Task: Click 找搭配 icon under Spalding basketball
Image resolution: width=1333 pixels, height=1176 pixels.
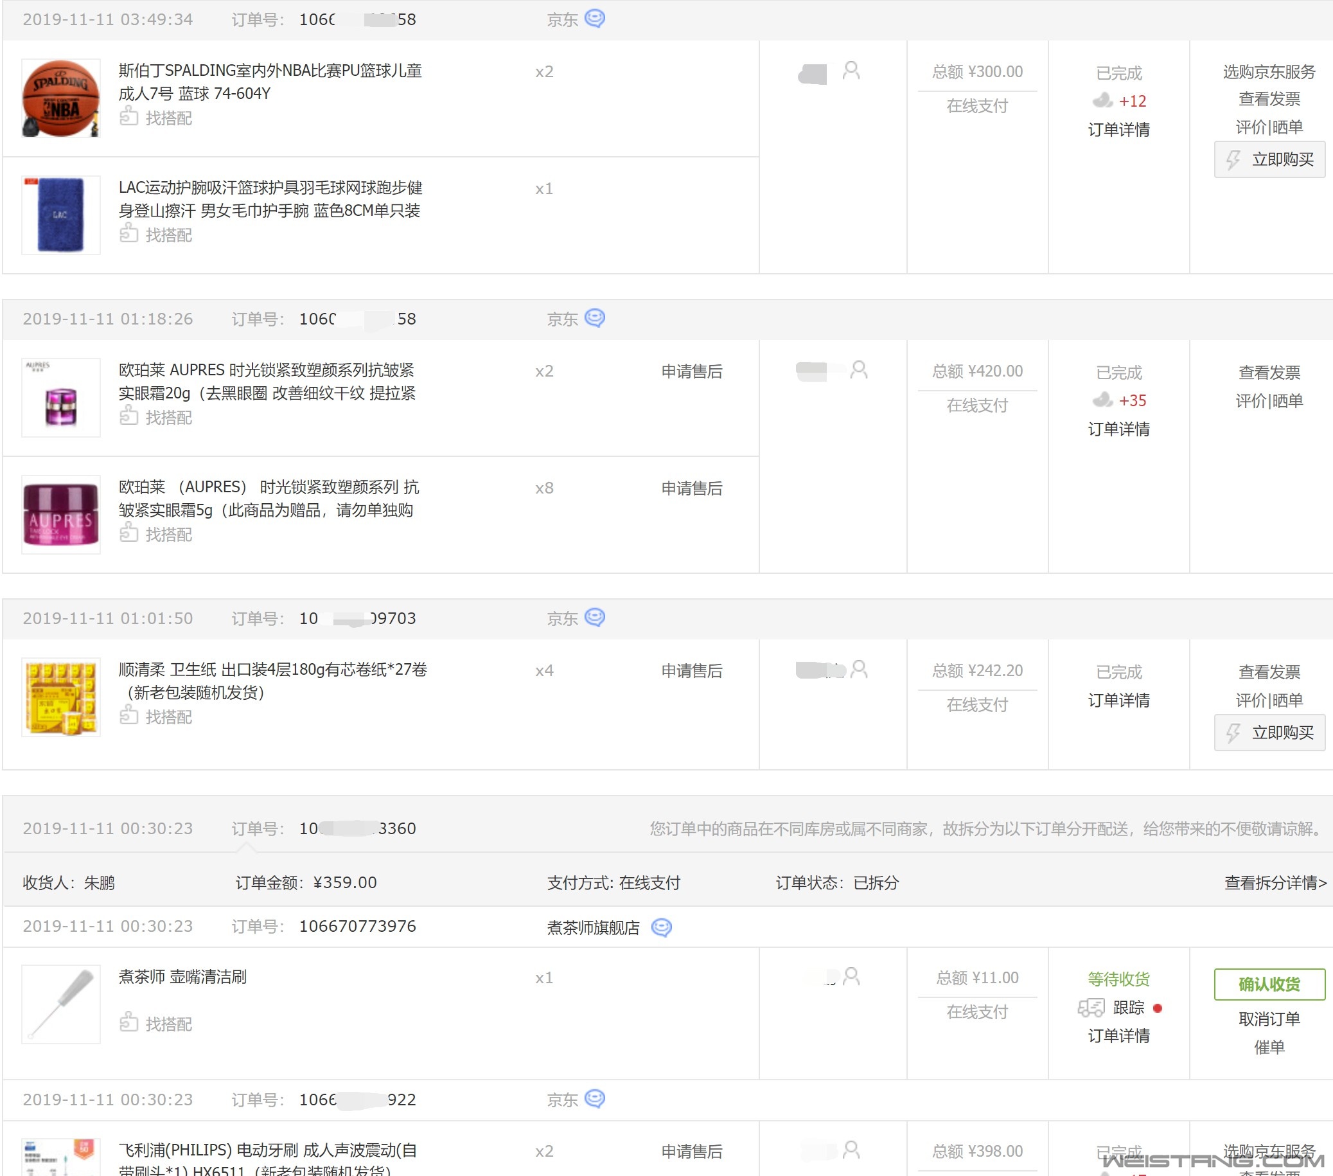Action: tap(128, 117)
